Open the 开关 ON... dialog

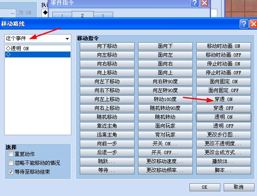coord(165,144)
